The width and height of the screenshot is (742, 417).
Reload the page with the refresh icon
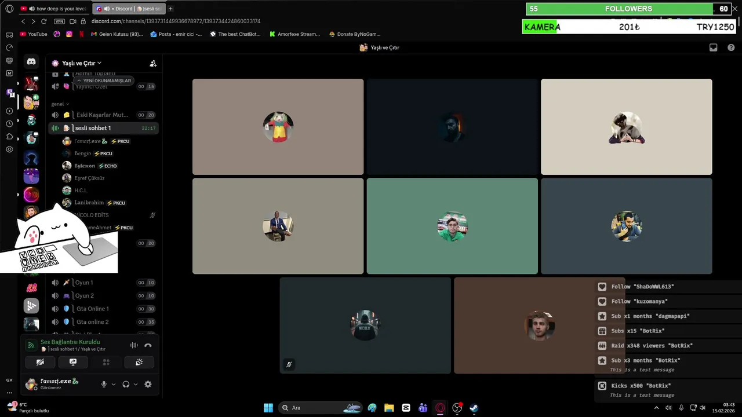[x=43, y=21]
